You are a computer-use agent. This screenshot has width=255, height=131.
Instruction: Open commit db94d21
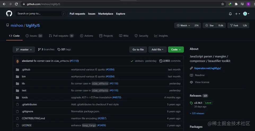[139, 61]
